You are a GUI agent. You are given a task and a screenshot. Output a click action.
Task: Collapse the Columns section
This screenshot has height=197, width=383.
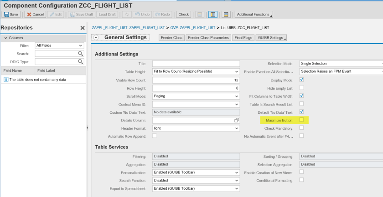click(5, 38)
